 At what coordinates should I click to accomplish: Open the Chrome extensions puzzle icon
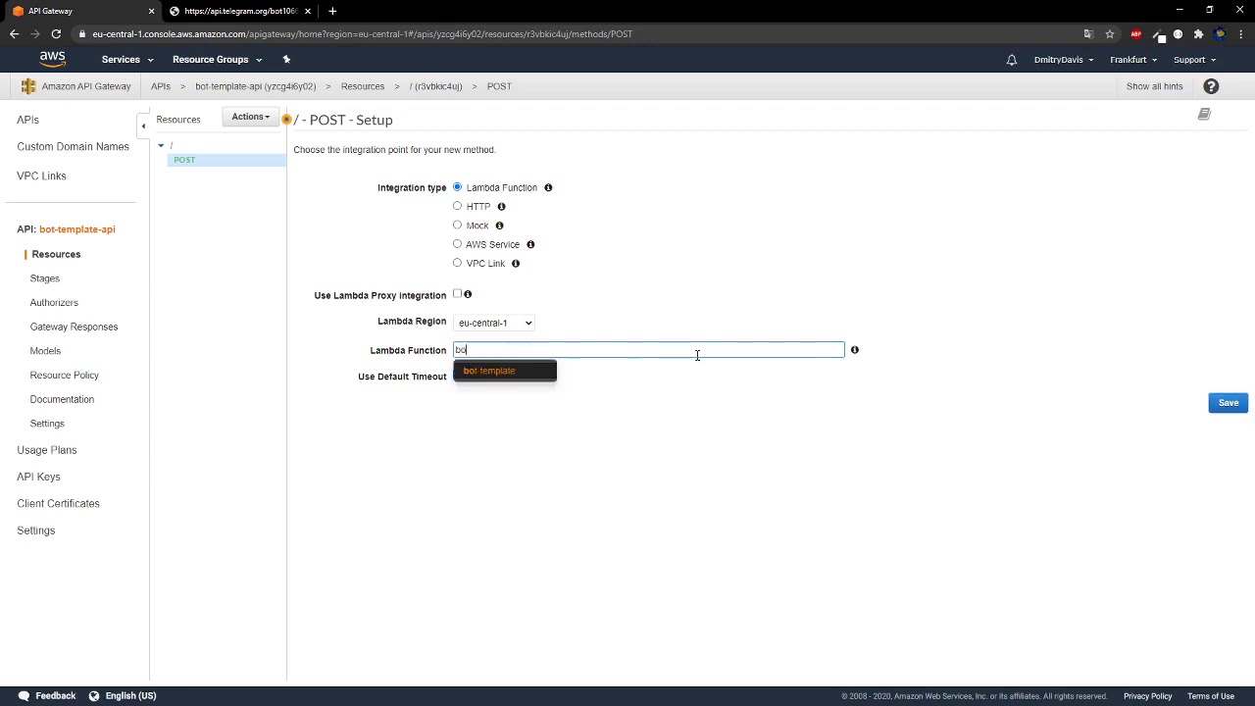1198,33
